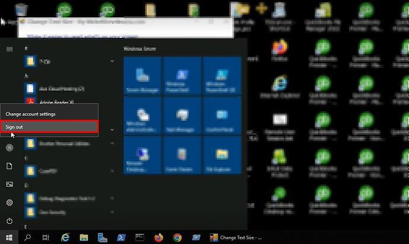
Task: Open the Settings gear in Start menu
Action: (x=9, y=203)
